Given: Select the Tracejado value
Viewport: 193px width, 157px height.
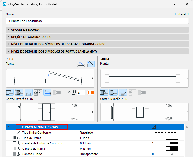Looking at the screenshot, I should (x=87, y=132).
